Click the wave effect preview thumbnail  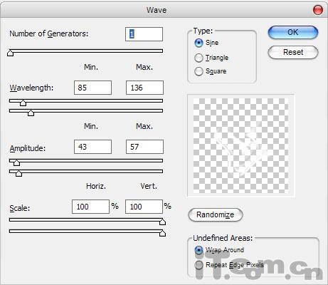pyautogui.click(x=240, y=145)
